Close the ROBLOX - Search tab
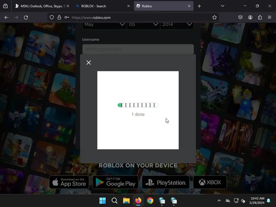The height and width of the screenshot is (207, 276). 129,6
